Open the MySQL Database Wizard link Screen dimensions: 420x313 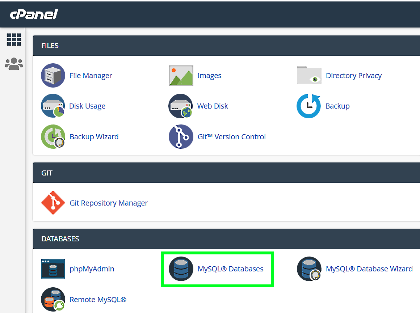(369, 269)
